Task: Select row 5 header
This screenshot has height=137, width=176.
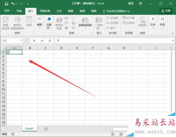Action: click(3, 69)
